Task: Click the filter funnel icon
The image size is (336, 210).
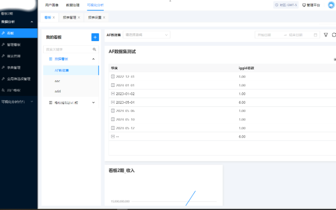Action: coord(326,35)
